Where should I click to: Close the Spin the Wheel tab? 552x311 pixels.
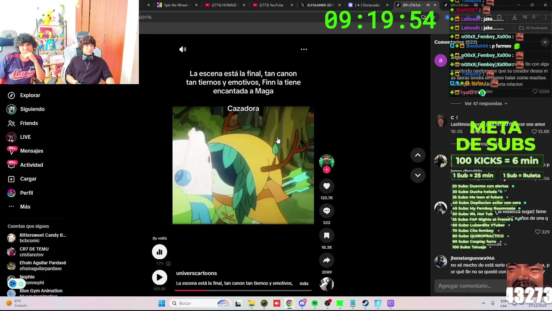click(196, 5)
